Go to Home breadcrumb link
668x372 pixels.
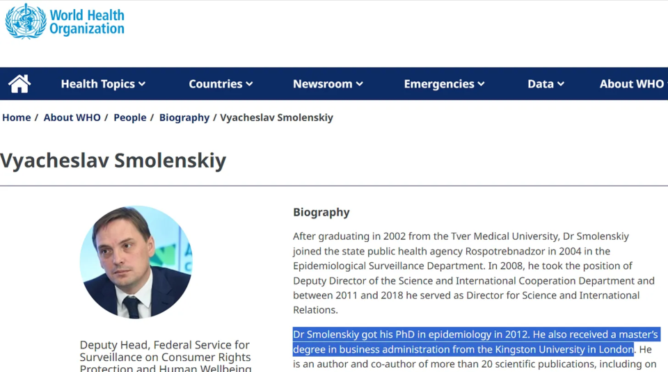coord(17,118)
